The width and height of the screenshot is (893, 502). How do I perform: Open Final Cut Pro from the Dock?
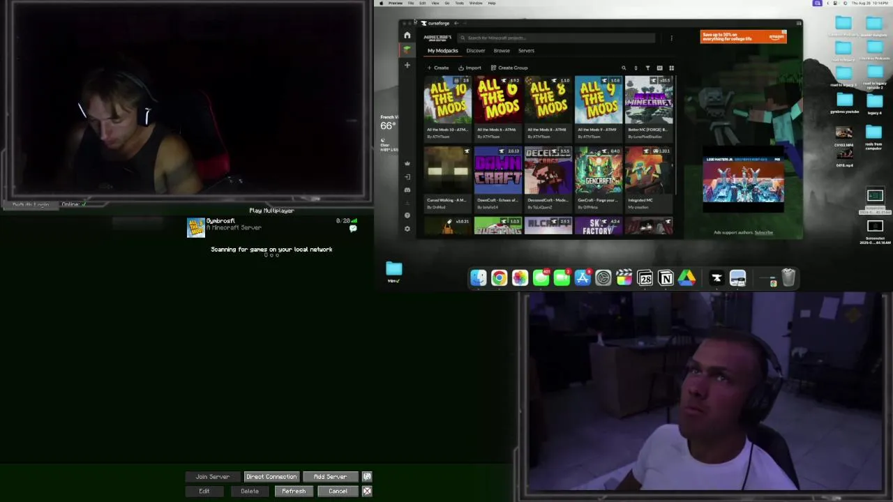(x=624, y=278)
